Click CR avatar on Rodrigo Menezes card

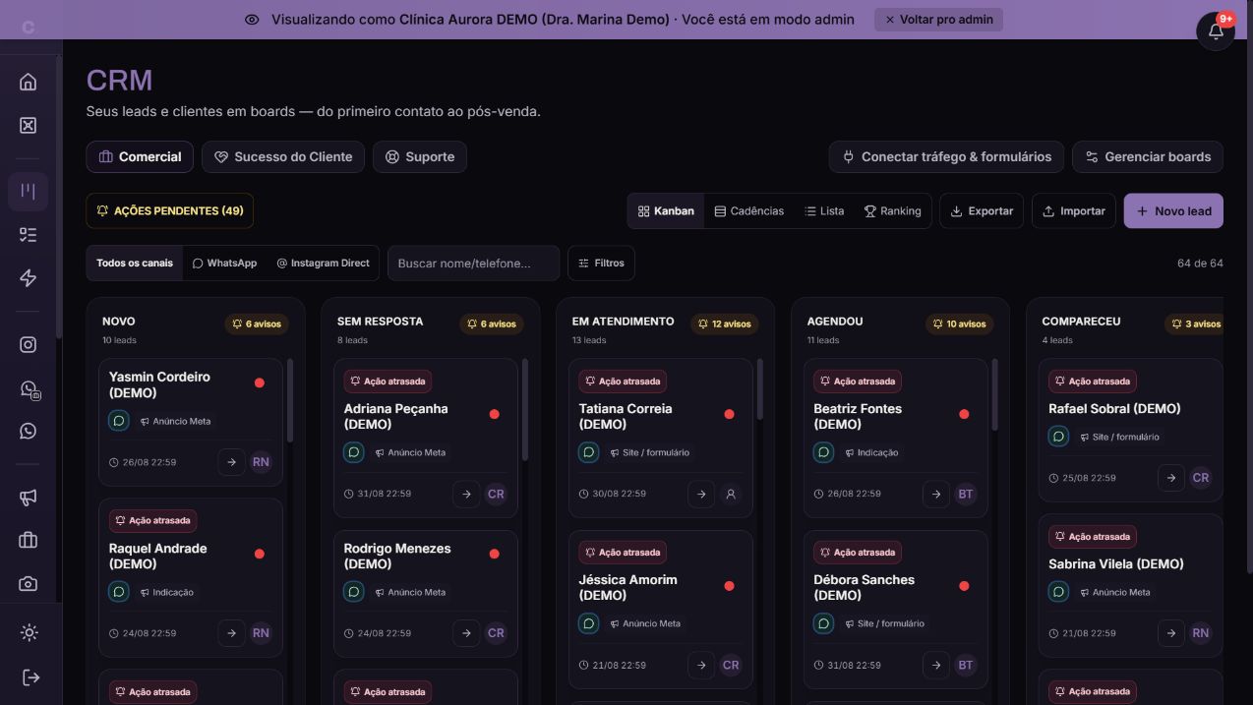click(x=496, y=633)
